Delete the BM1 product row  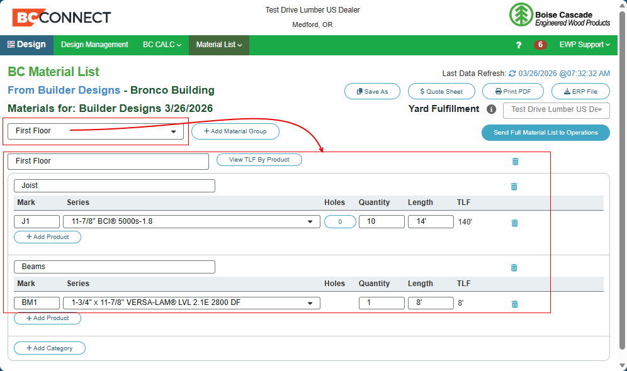click(515, 304)
